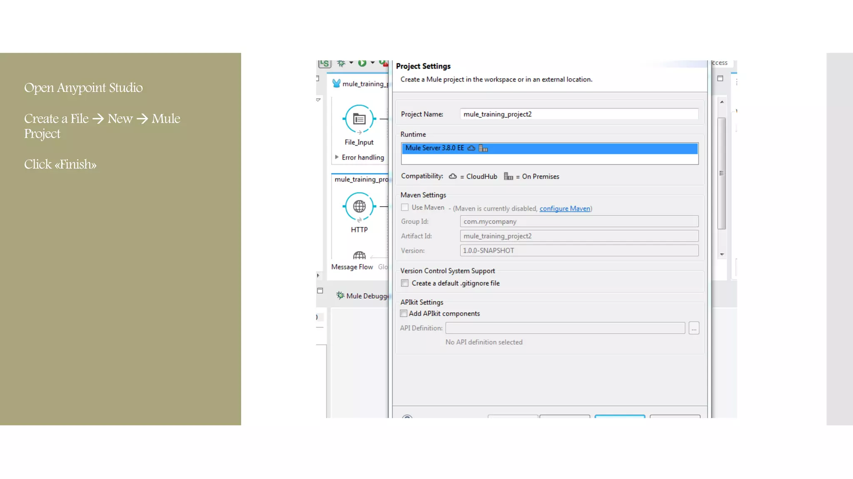Click the green Run toolbar icon
Viewport: 853px width, 479px height.
click(362, 63)
